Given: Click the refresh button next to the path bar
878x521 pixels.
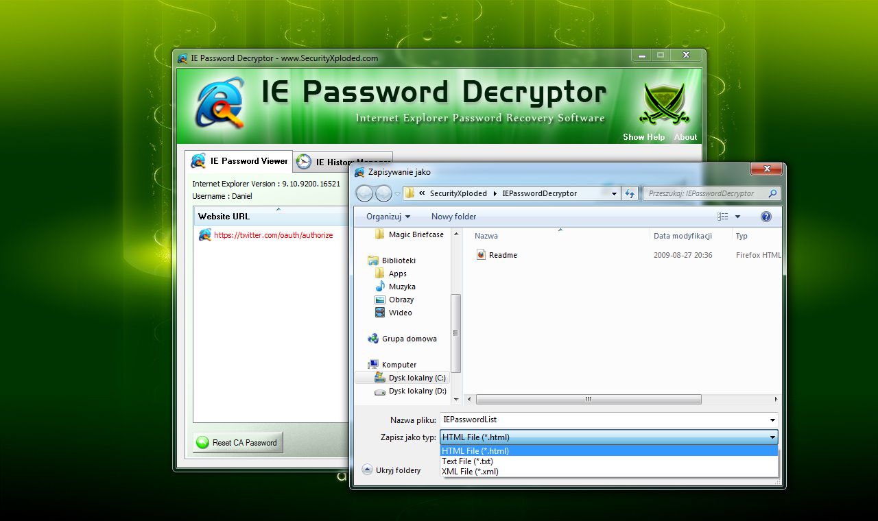Looking at the screenshot, I should point(630,193).
